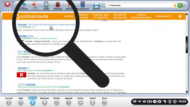
Task: Open the Historique browsing history
Action: pos(58,6)
